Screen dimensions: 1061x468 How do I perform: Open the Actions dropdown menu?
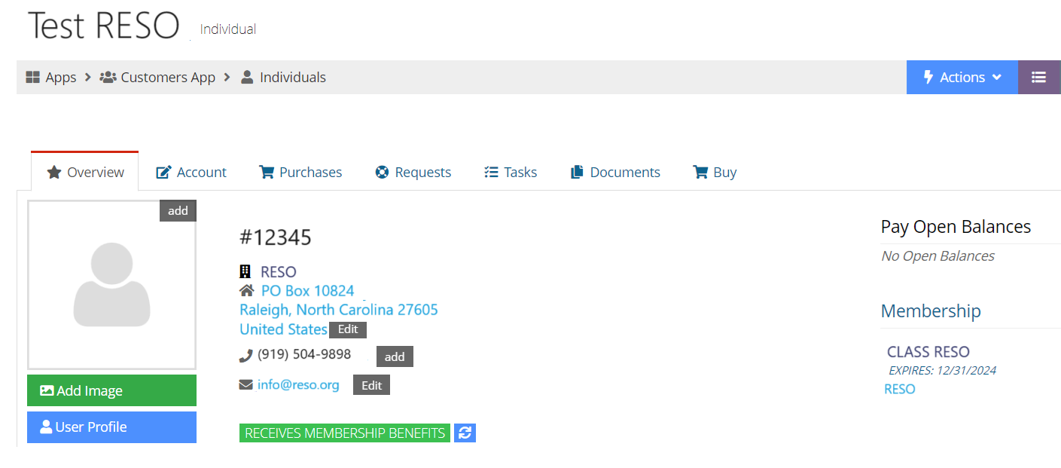click(x=962, y=78)
